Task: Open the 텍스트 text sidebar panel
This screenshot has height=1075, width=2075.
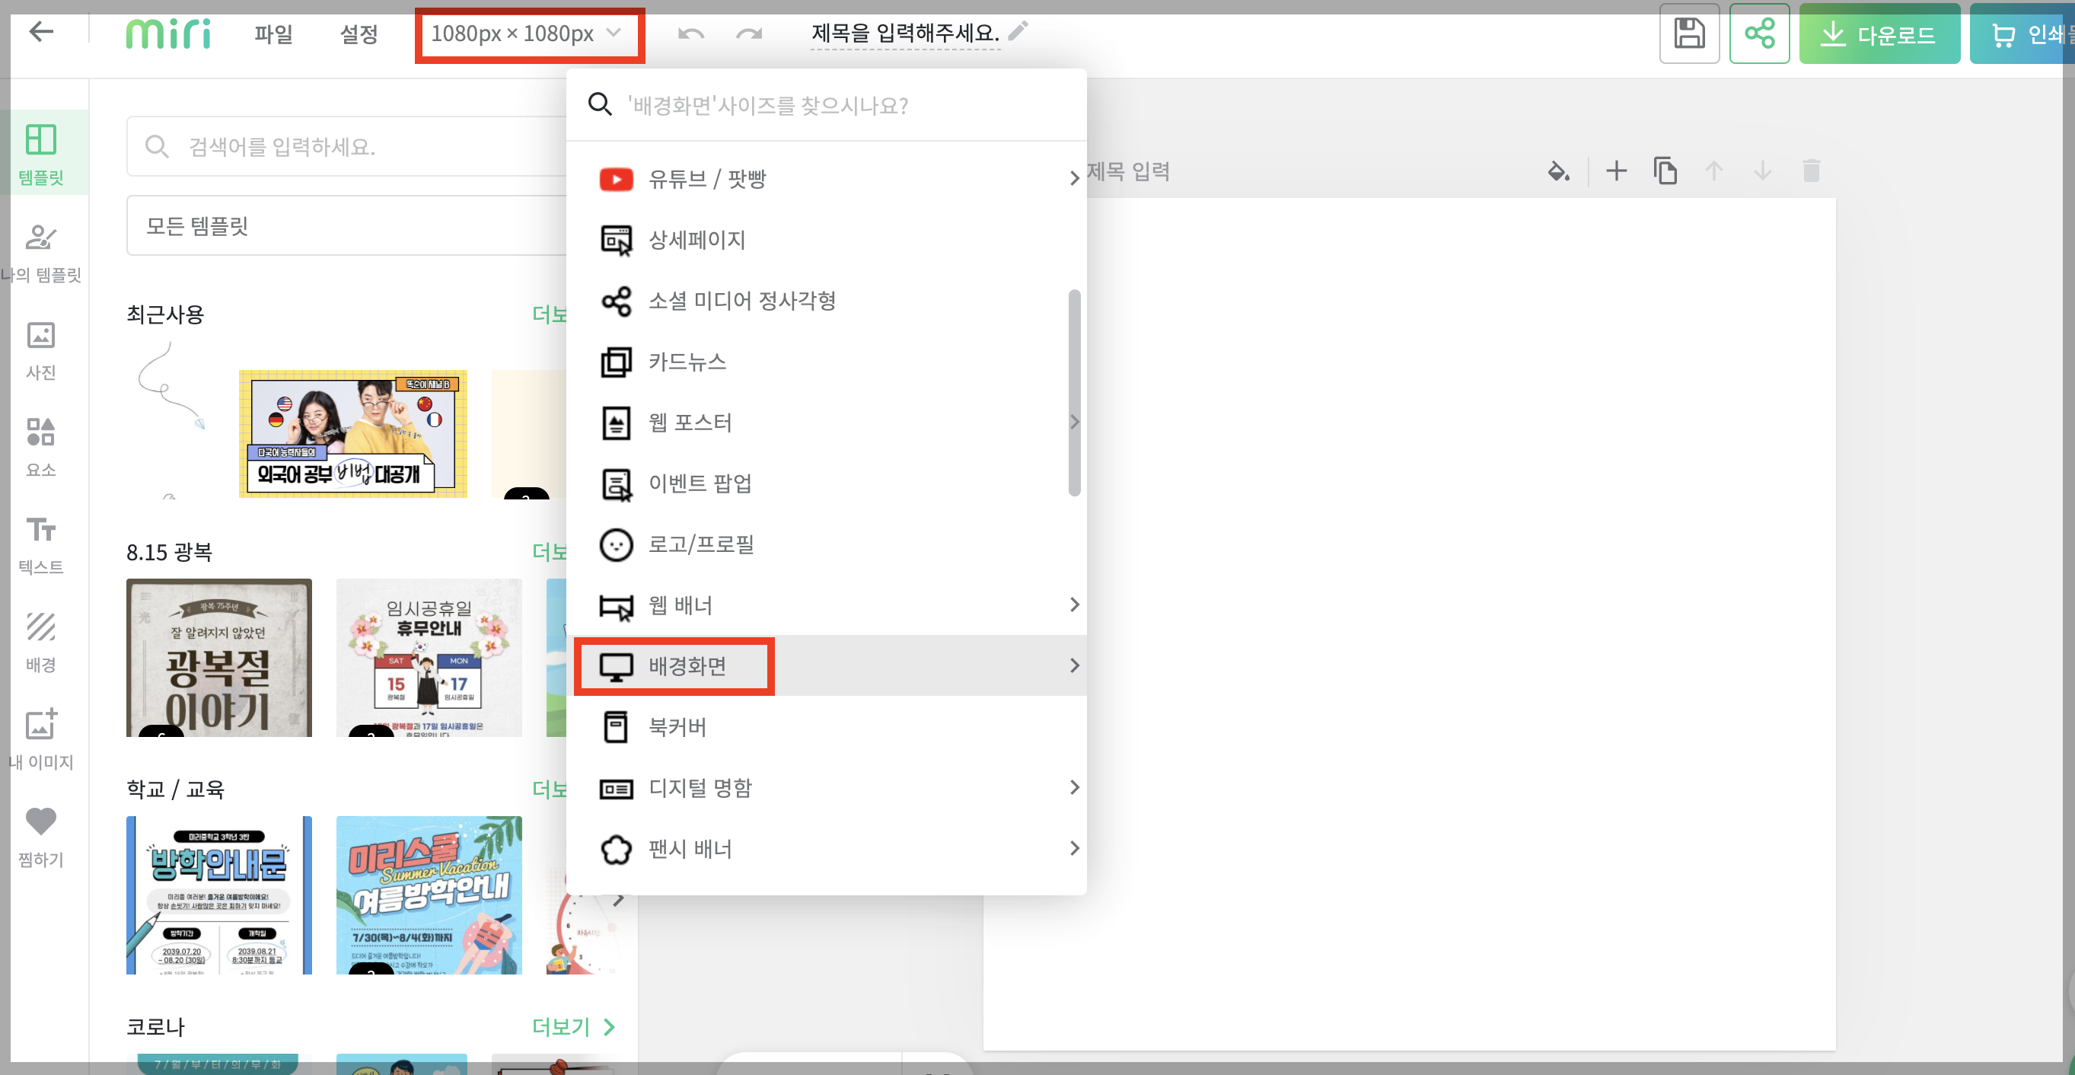Action: click(40, 545)
